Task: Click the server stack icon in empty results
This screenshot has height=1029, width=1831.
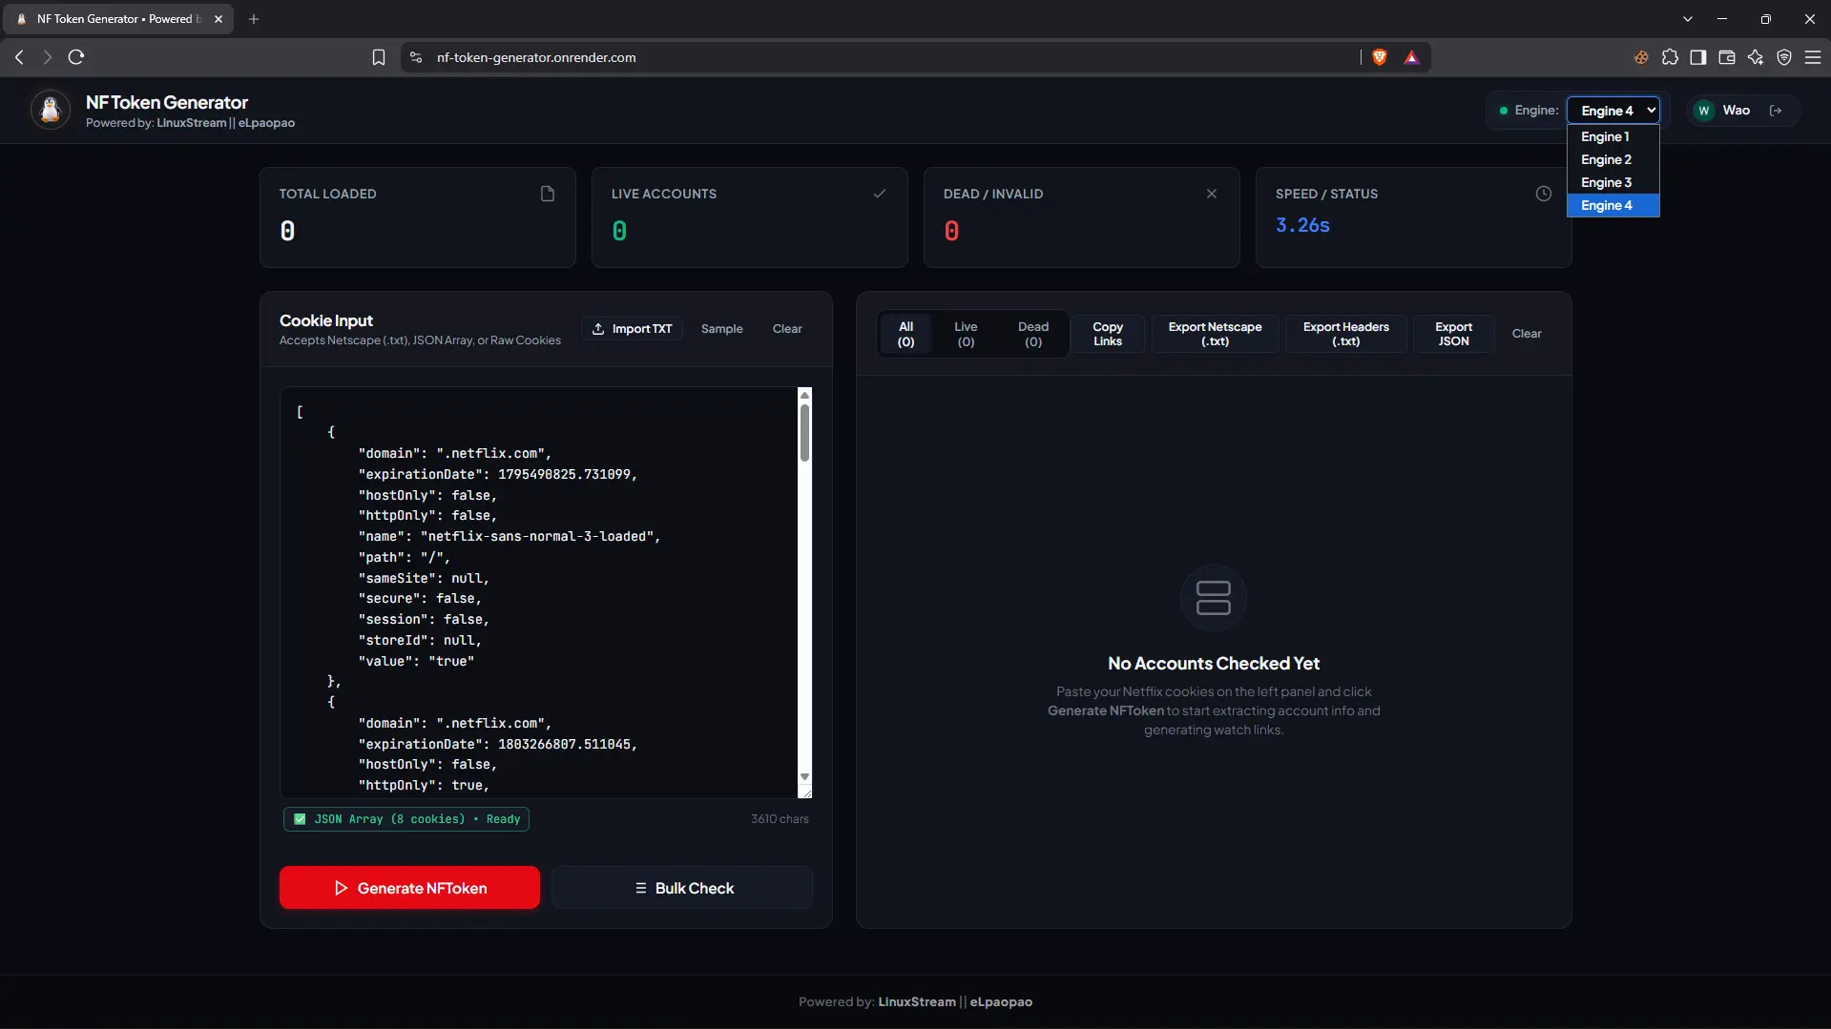Action: pyautogui.click(x=1214, y=598)
